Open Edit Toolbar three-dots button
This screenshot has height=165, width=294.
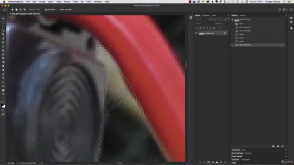[3, 98]
